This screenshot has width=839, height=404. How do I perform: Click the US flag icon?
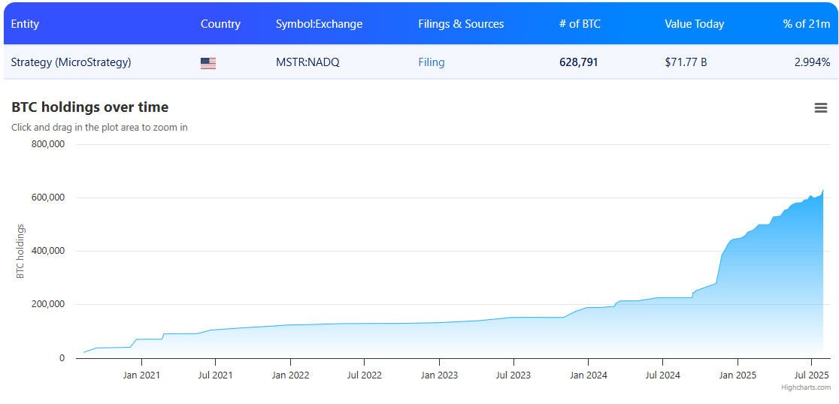[x=208, y=63]
